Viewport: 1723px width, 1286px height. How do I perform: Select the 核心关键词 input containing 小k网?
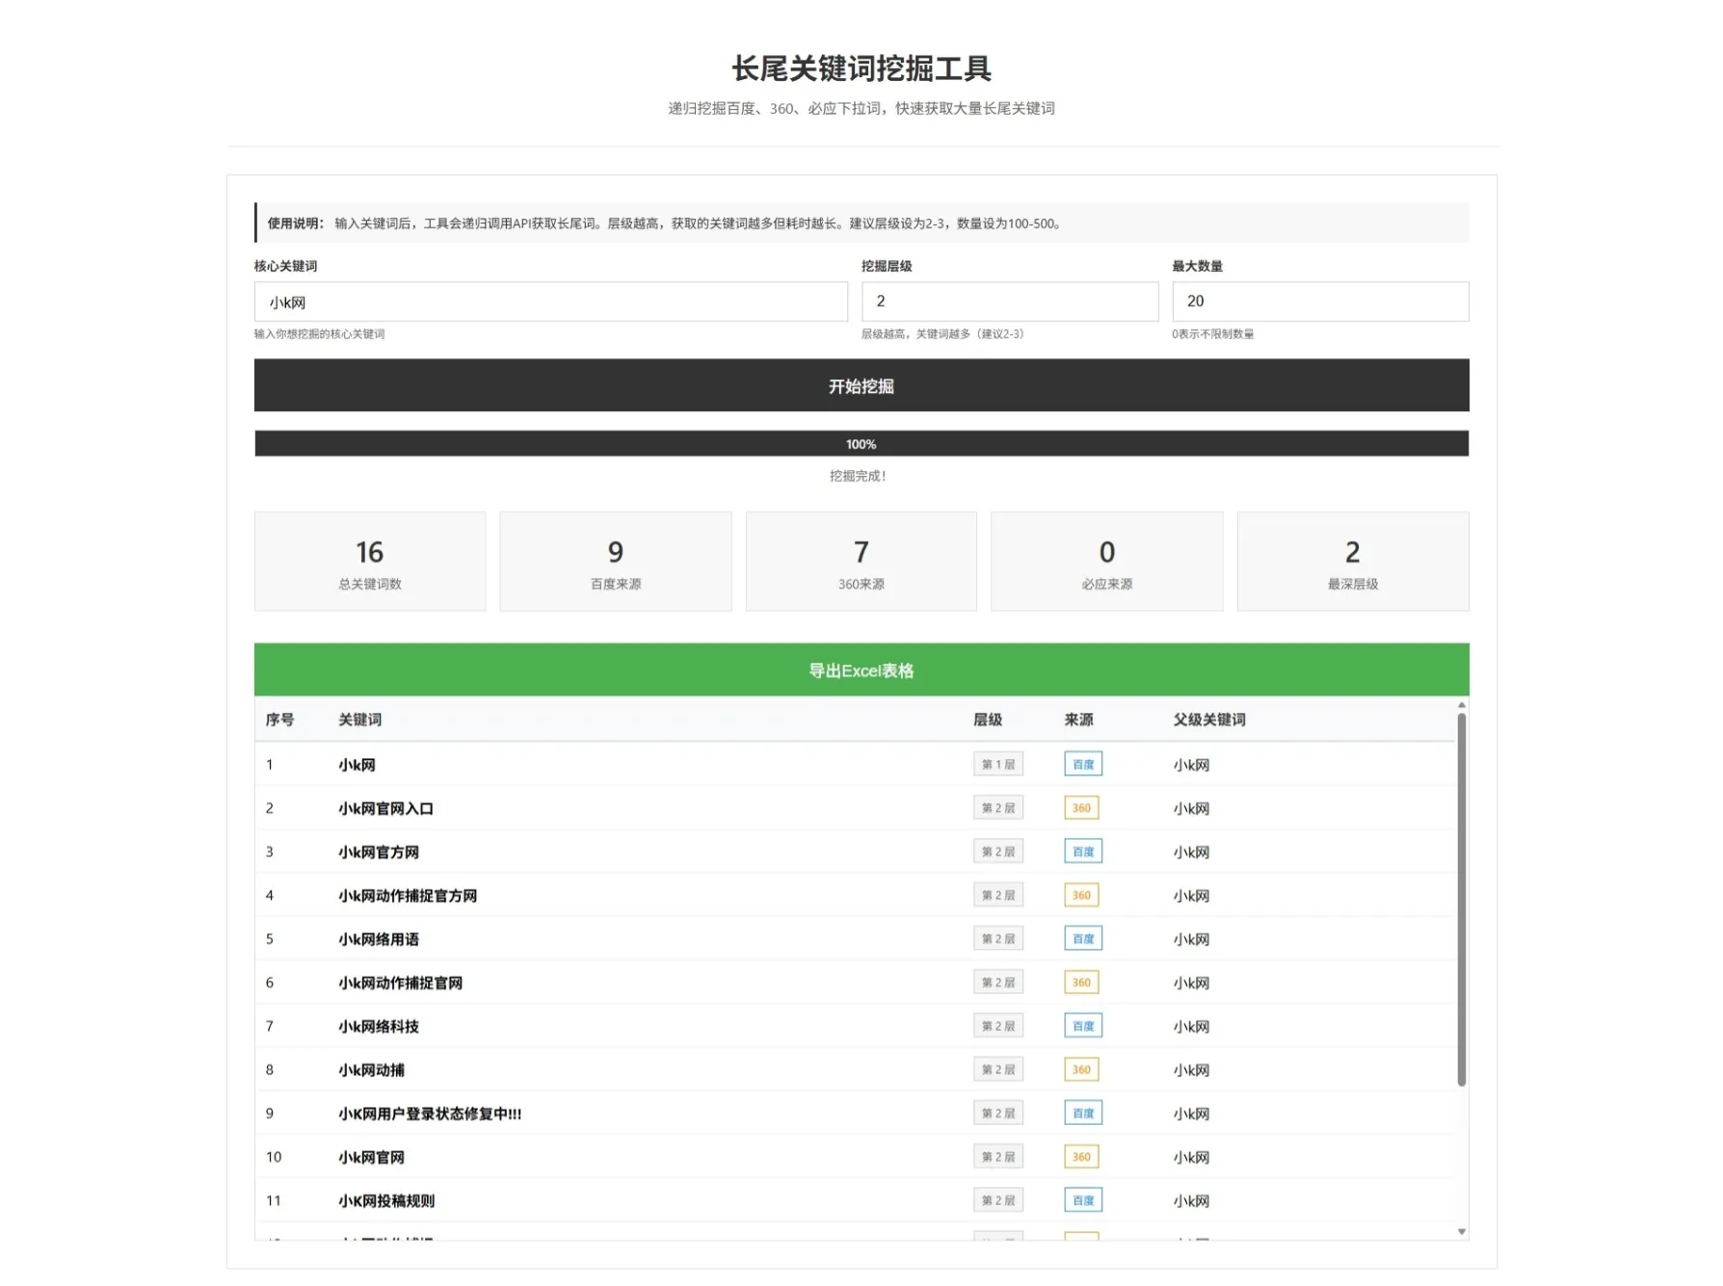(x=549, y=302)
